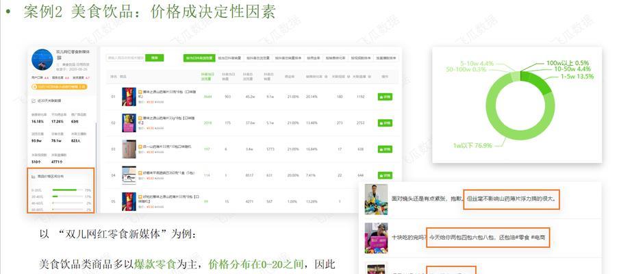Select the sort tab immediately after the green one

(x=230, y=58)
